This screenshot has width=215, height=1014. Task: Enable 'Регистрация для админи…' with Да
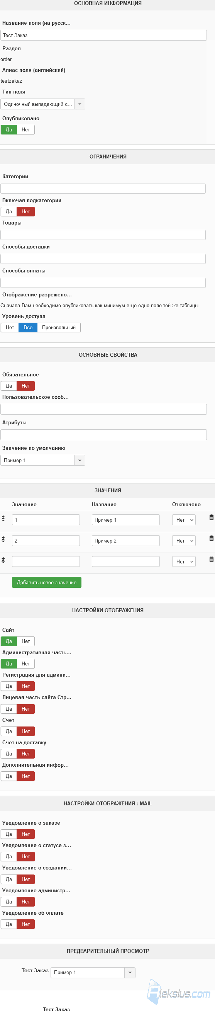tap(8, 686)
